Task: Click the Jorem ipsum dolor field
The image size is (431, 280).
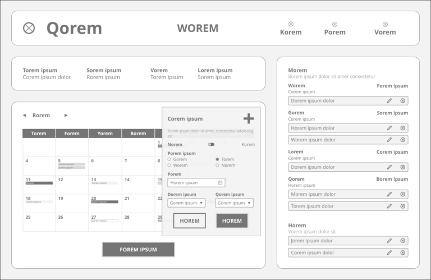Action: (348, 241)
